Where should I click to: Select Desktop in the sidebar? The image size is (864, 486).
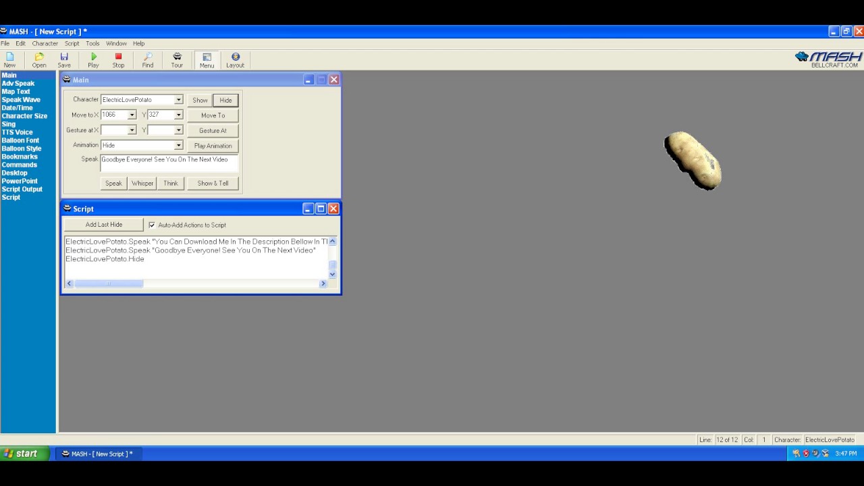pyautogui.click(x=15, y=173)
